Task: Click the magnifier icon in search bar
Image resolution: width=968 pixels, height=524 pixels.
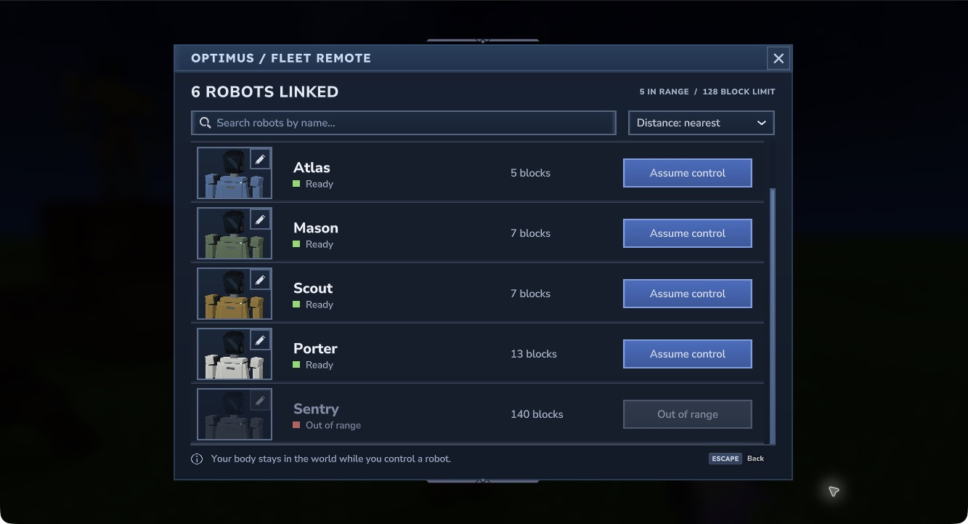Action: [x=206, y=123]
